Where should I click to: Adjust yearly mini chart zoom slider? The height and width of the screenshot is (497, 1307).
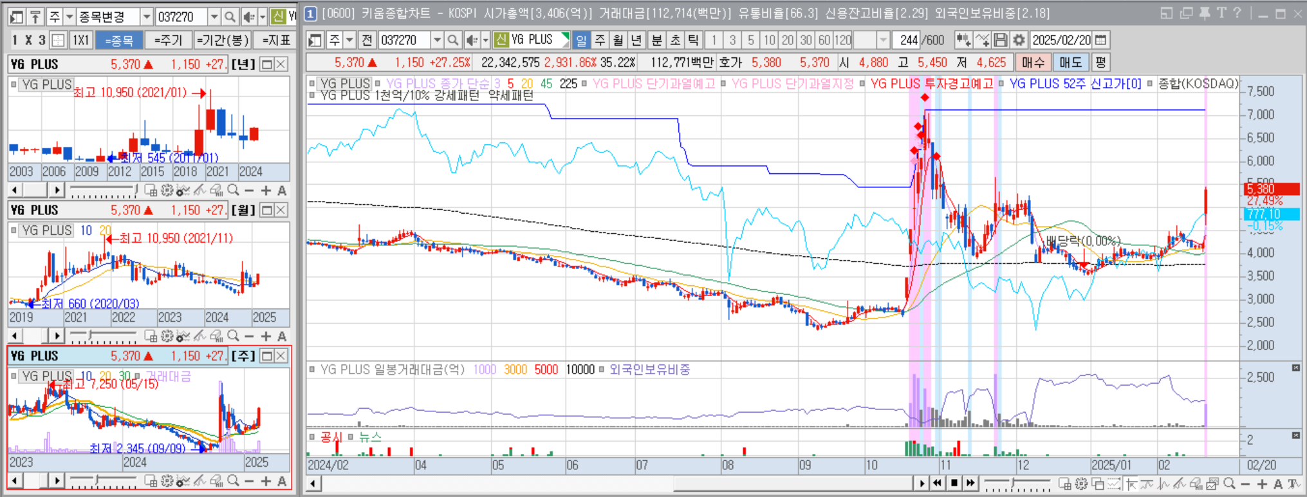point(104,190)
